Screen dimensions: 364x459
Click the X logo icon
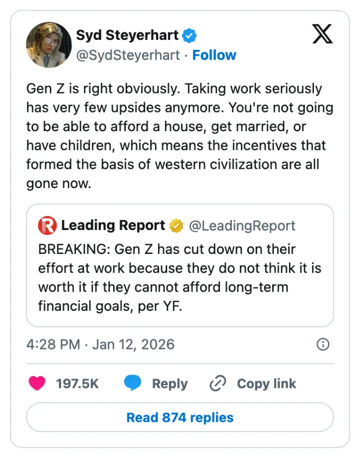click(323, 34)
